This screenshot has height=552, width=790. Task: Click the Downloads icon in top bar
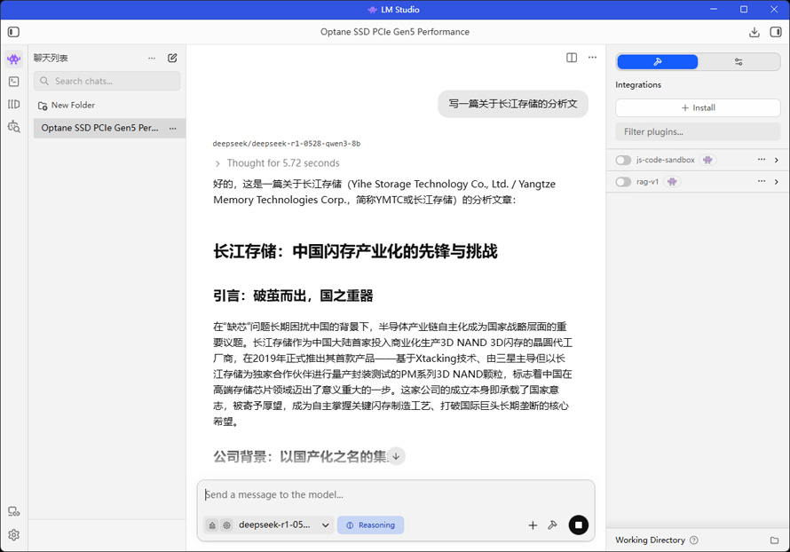pyautogui.click(x=754, y=32)
